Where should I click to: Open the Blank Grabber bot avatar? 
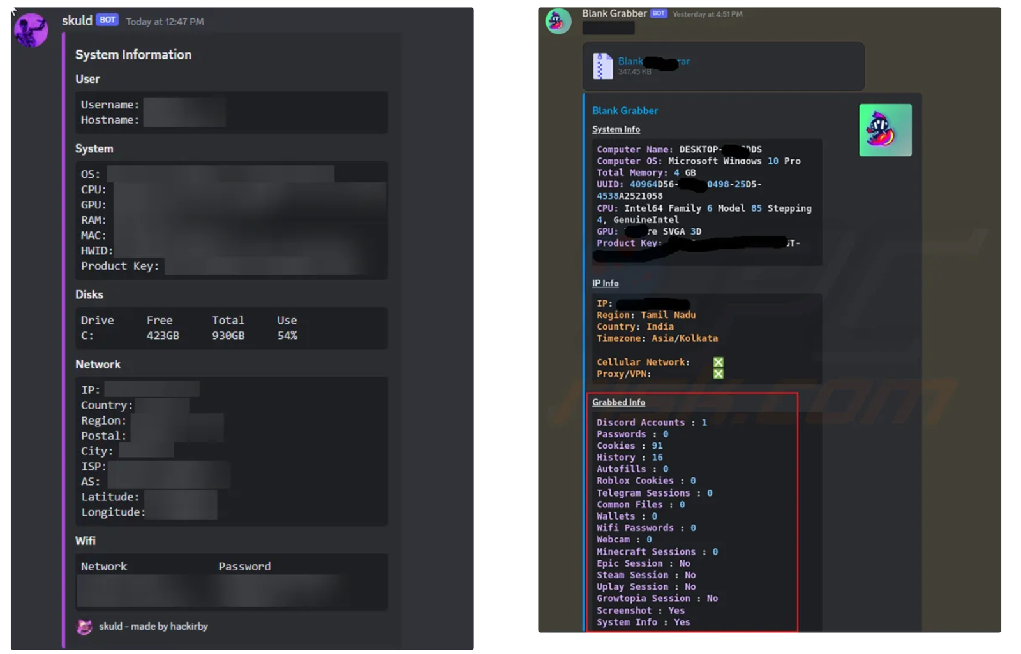coord(558,21)
